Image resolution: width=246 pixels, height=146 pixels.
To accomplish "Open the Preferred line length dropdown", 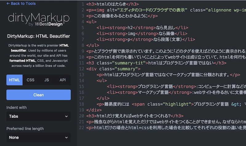I will pyautogui.click(x=39, y=137).
